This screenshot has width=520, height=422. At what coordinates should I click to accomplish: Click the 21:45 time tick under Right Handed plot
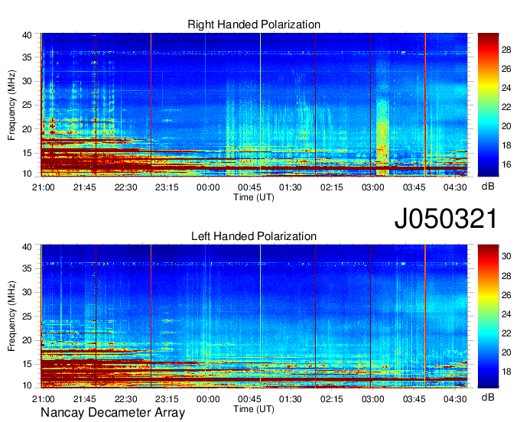click(x=85, y=187)
